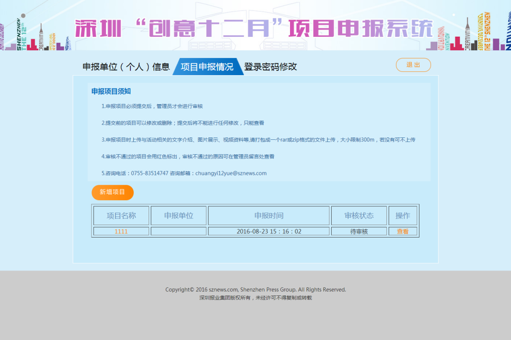The height and width of the screenshot is (340, 511).
Task: Click the 审核状态 column header
Action: (x=359, y=215)
